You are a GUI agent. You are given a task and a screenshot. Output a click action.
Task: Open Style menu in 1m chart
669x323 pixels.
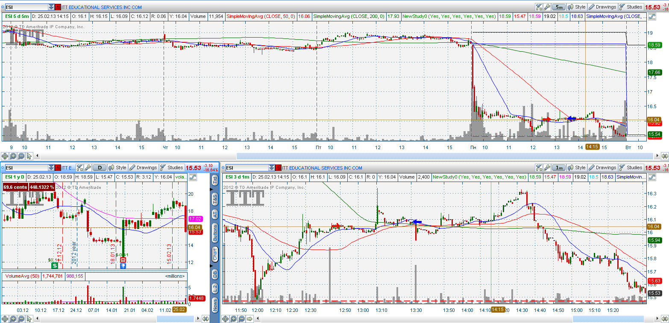[577, 167]
